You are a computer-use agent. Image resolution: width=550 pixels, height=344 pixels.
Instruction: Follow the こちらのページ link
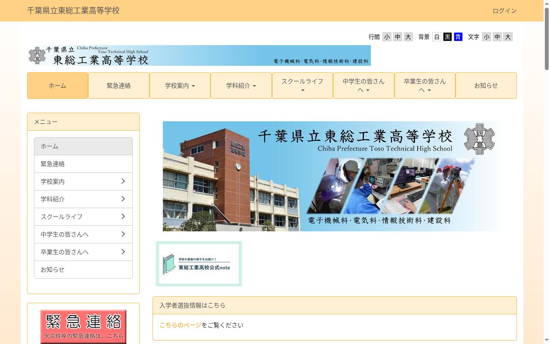click(180, 325)
